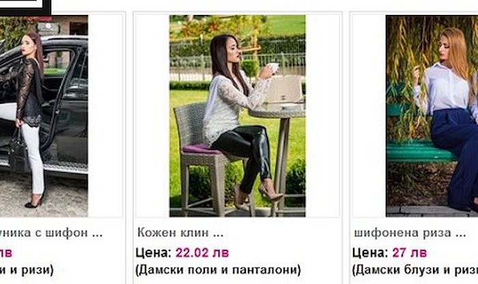Open the шифонена риза product photo
This screenshot has height=284, width=478.
432,116
